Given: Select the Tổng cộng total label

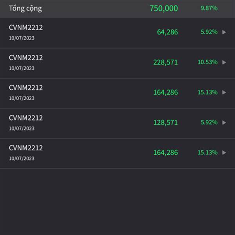Looking at the screenshot, I should pos(25,9).
